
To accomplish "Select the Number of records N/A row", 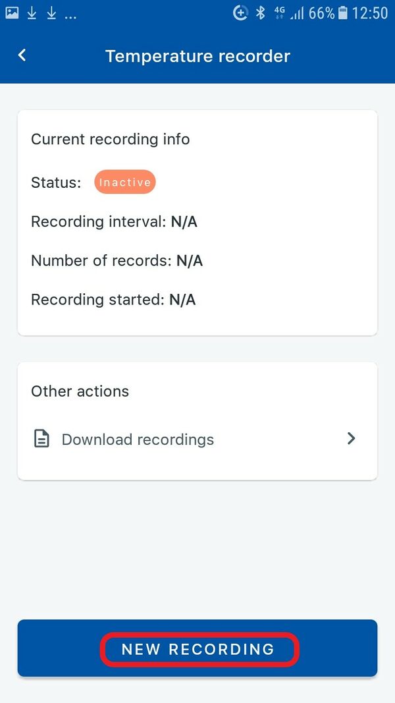I will coord(117,261).
